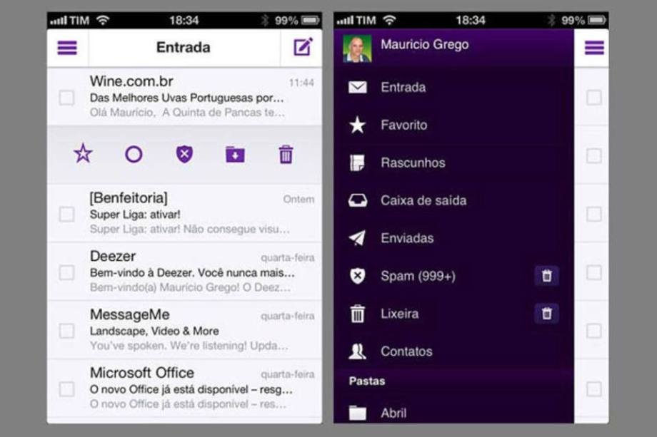
Task: Move message using the folder icon
Action: click(x=235, y=154)
